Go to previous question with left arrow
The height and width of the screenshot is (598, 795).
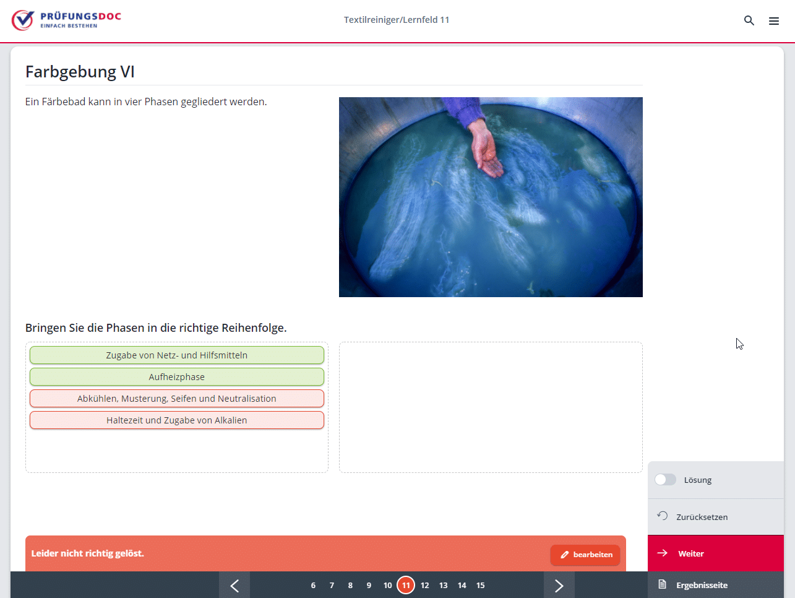coord(234,586)
